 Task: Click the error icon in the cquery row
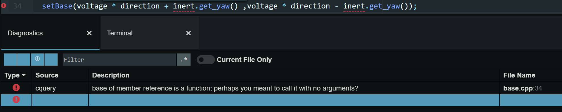tap(16, 88)
